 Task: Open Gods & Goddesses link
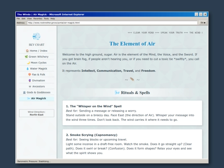coord(37,93)
